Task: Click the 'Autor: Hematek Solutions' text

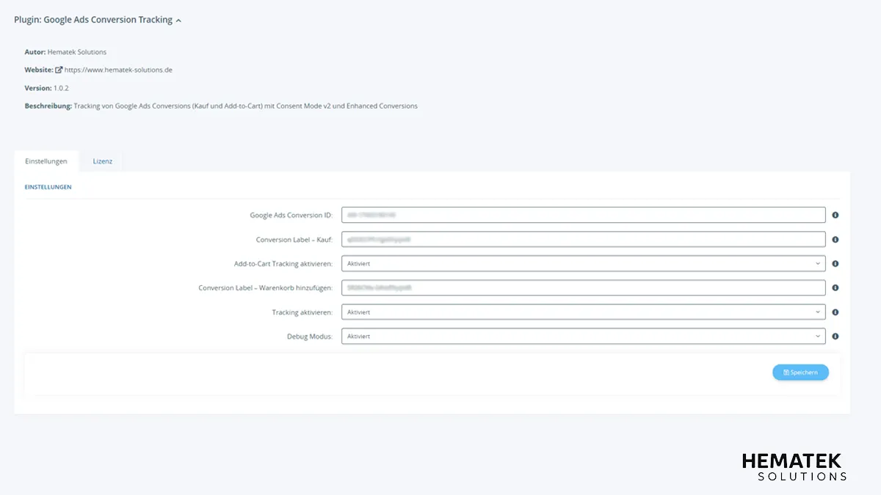Action: click(65, 52)
